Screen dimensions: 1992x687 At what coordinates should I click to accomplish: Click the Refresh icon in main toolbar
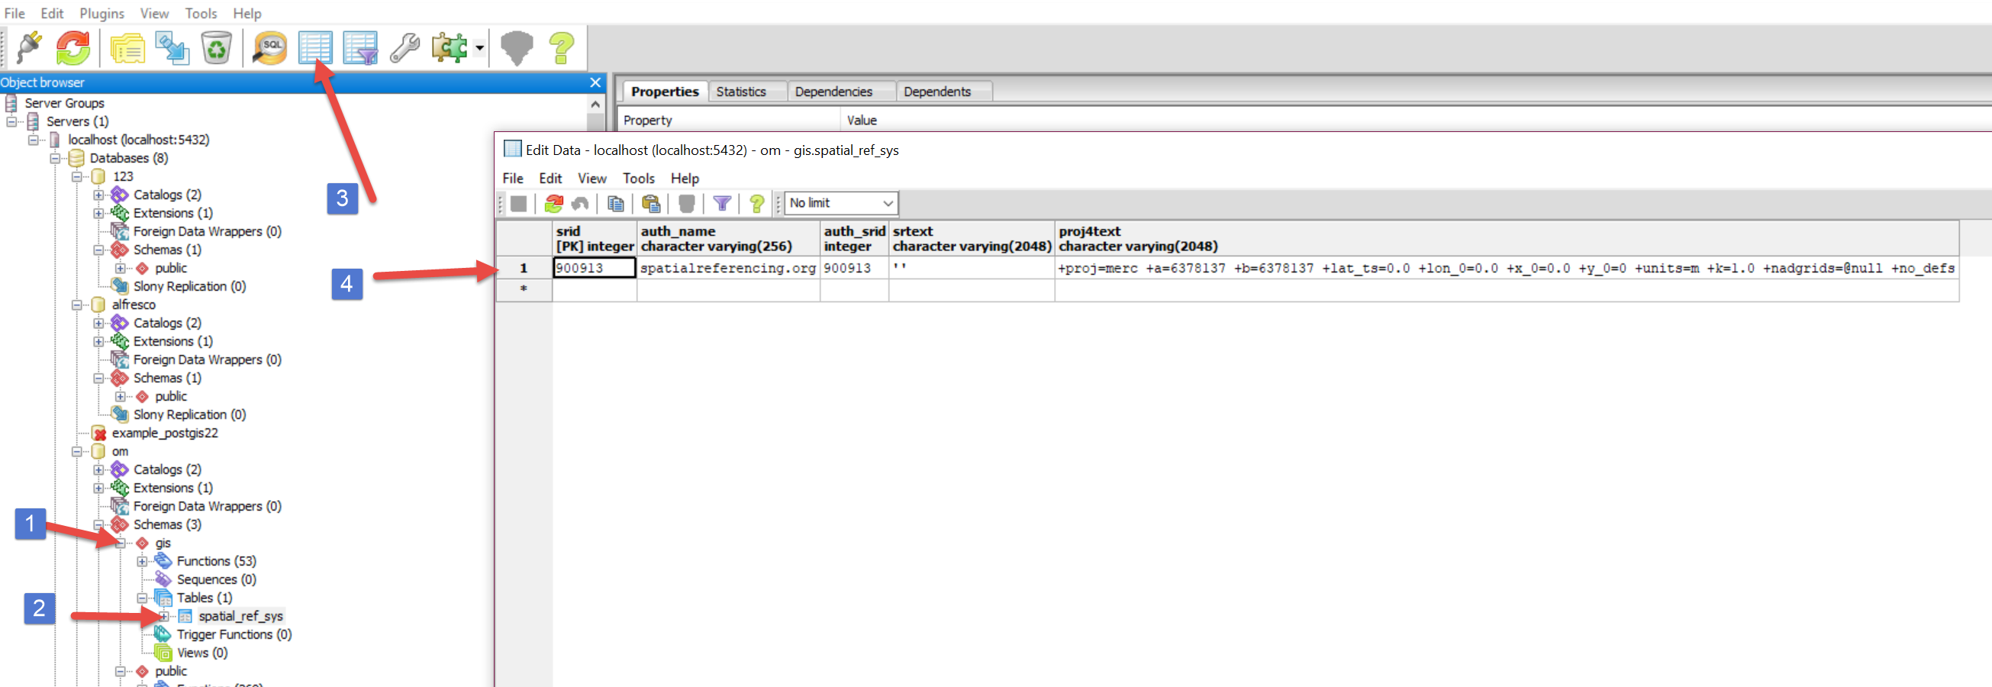[73, 48]
